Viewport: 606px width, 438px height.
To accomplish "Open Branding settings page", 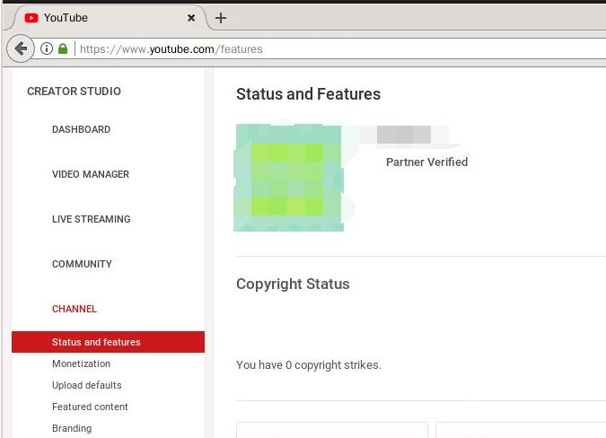I will click(72, 428).
